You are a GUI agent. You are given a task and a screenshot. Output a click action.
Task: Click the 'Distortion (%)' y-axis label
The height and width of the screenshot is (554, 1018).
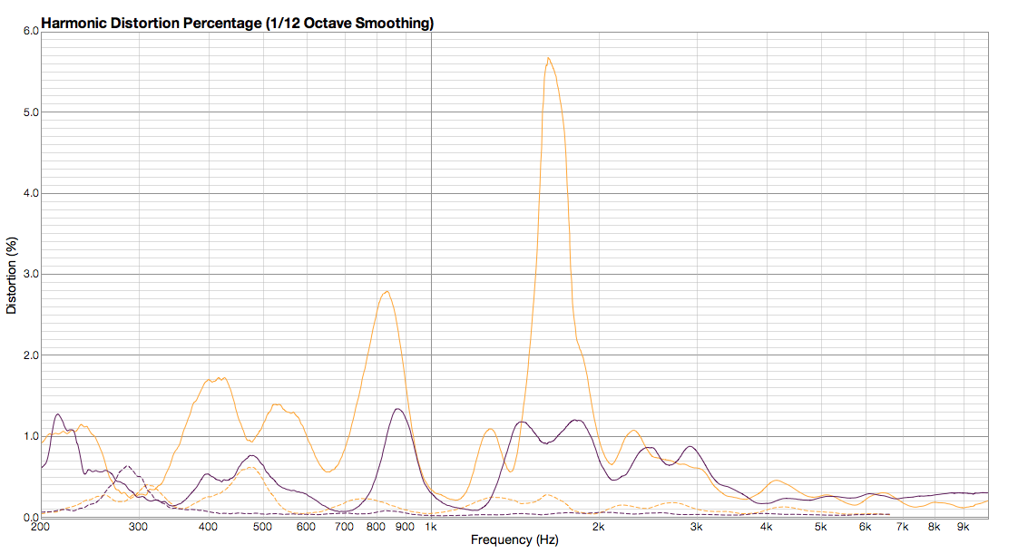[11, 276]
